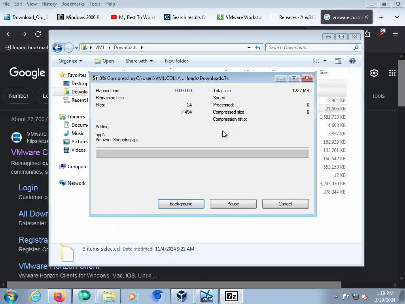The width and height of the screenshot is (405, 304).
Task: Click Google search Tools button
Action: pyautogui.click(x=378, y=96)
